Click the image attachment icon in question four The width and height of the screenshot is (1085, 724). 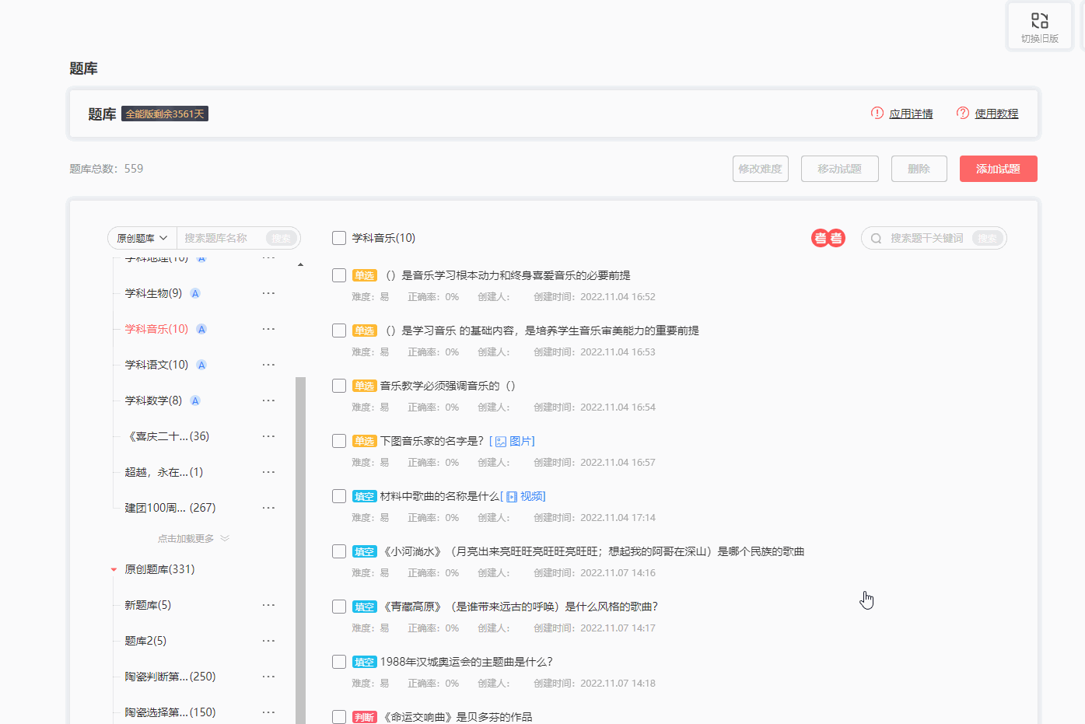[x=501, y=442]
